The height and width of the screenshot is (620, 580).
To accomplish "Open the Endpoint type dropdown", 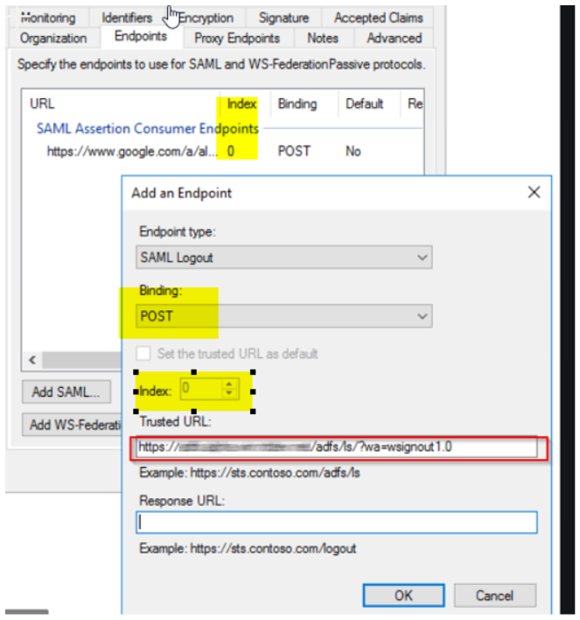I will [284, 257].
